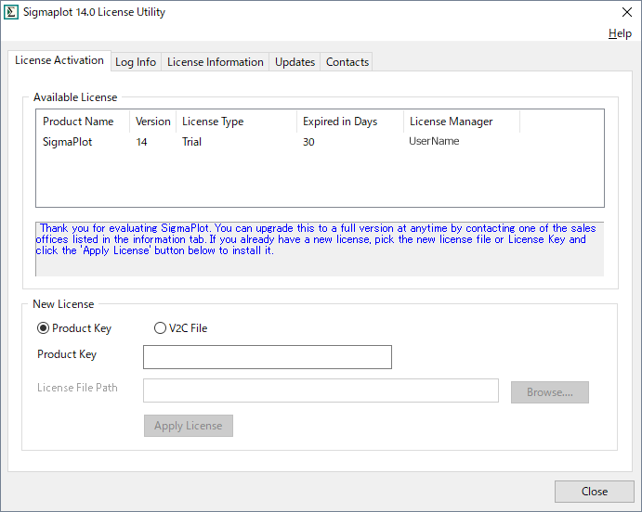Viewport: 642px width, 512px height.
Task: Open the Help menu
Action: tap(620, 33)
